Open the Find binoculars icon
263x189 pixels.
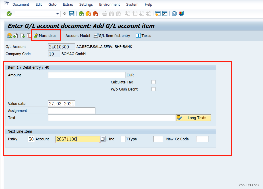111,14
